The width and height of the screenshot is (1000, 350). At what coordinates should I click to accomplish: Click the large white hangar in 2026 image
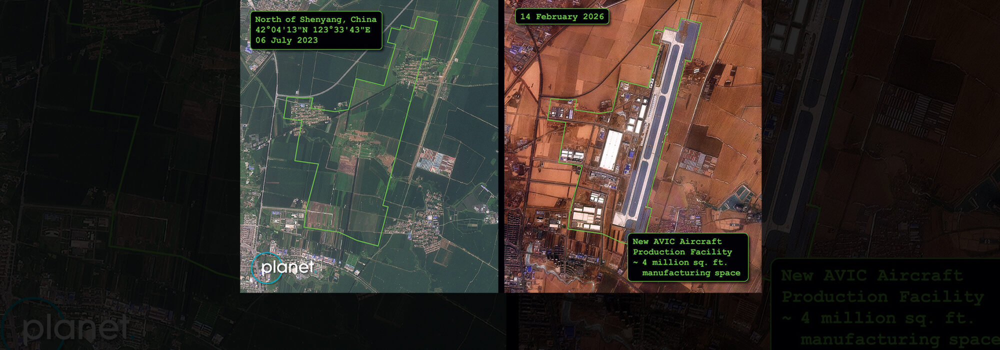(x=610, y=150)
